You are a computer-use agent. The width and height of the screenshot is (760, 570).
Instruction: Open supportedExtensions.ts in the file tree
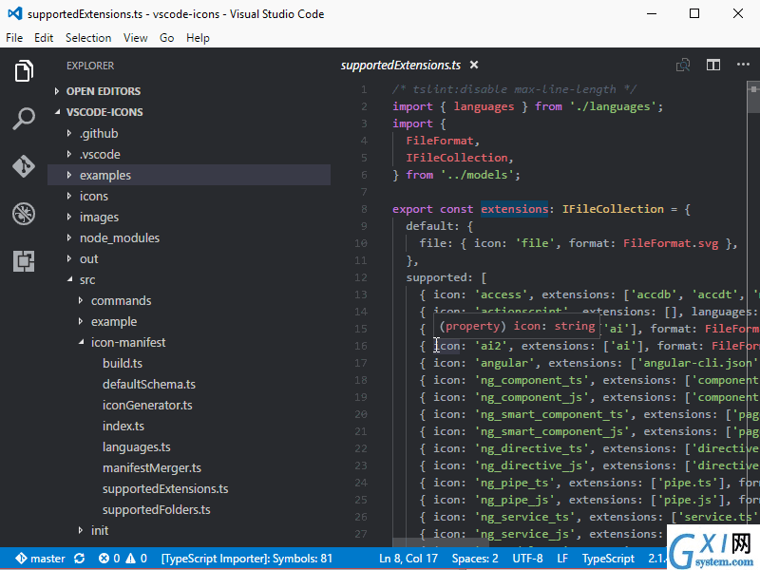pyautogui.click(x=165, y=488)
